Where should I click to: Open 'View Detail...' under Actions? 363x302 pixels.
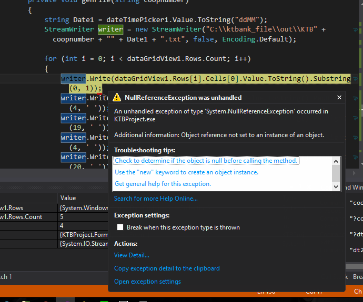point(132,255)
